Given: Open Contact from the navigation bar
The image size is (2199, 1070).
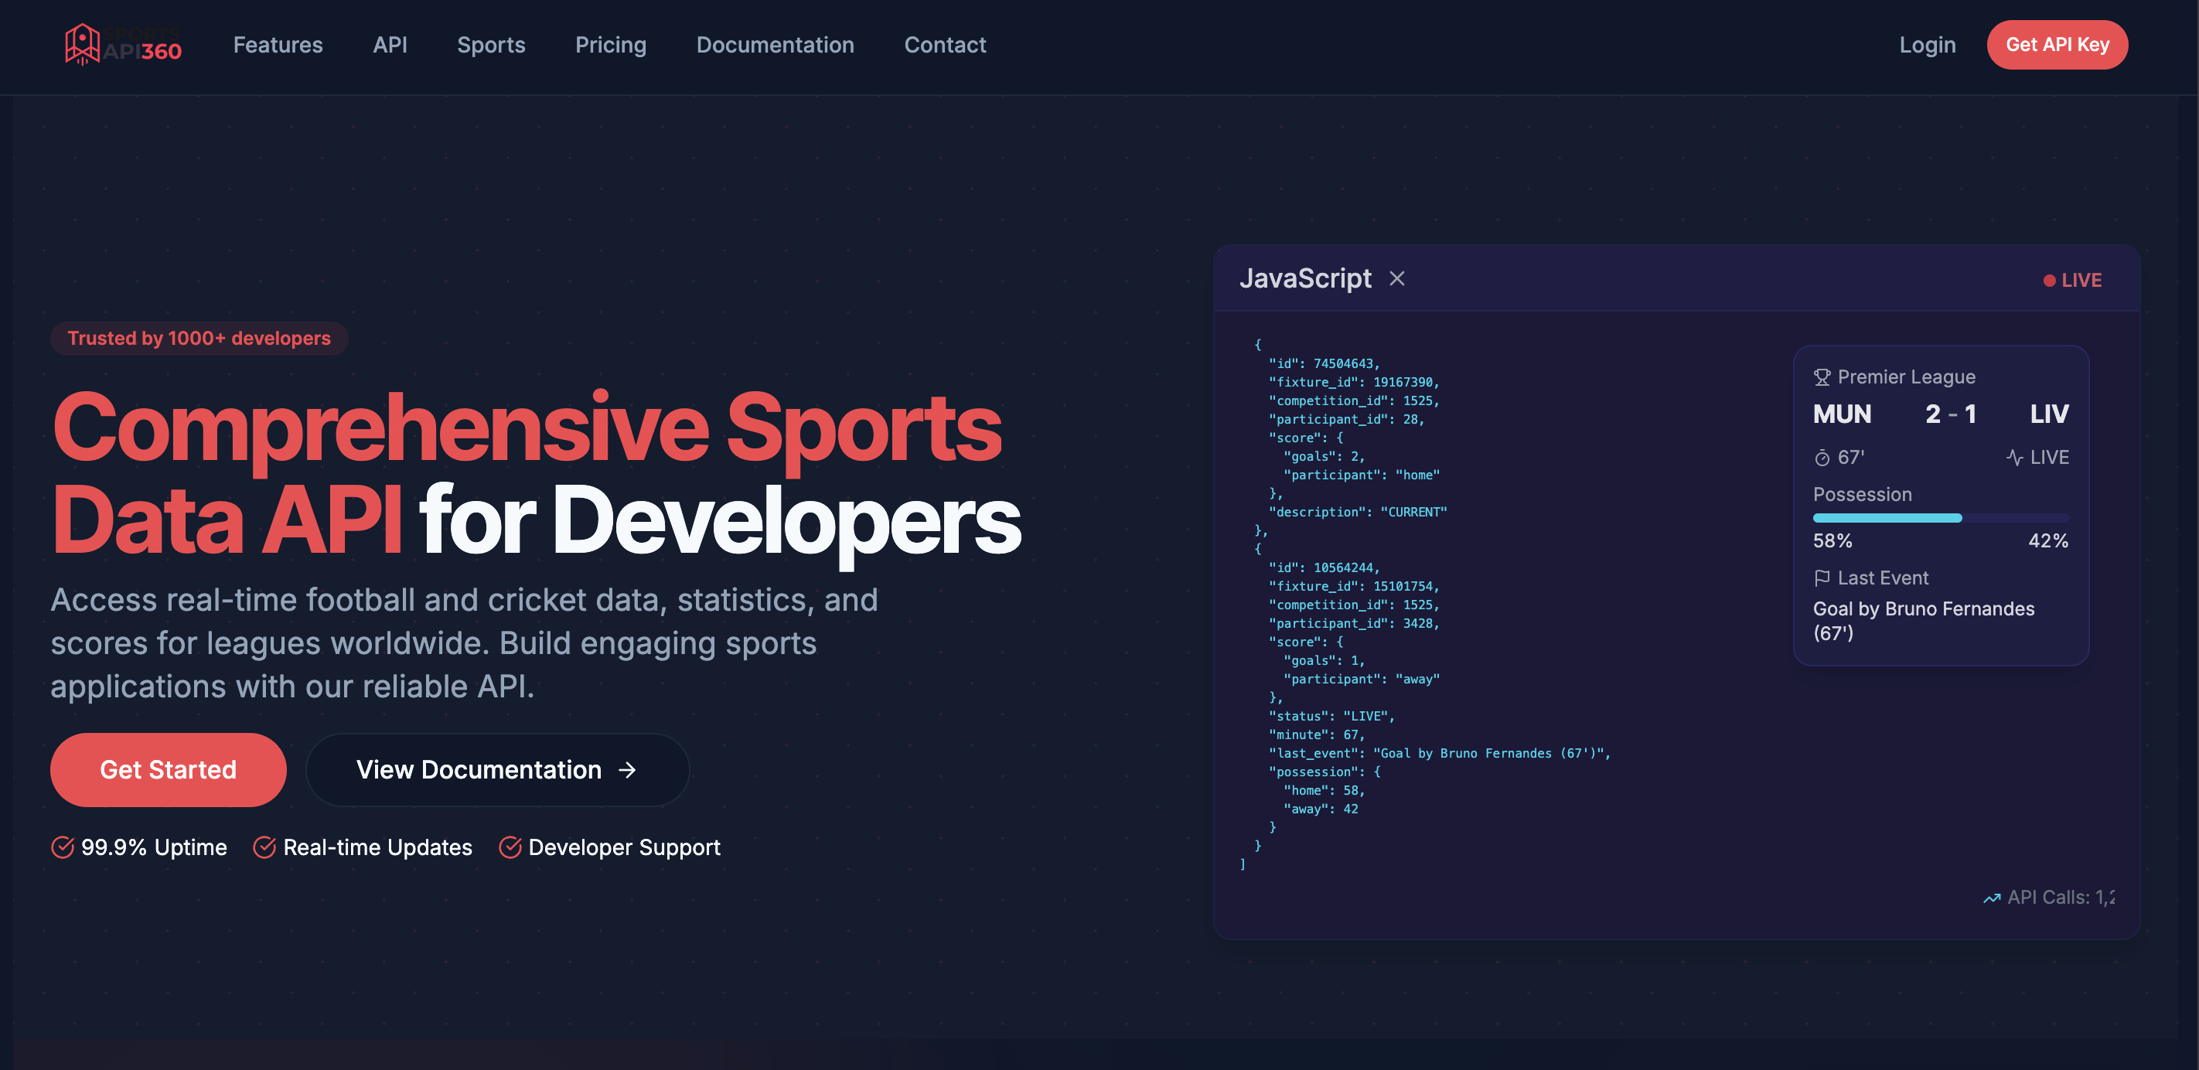Looking at the screenshot, I should (x=945, y=44).
